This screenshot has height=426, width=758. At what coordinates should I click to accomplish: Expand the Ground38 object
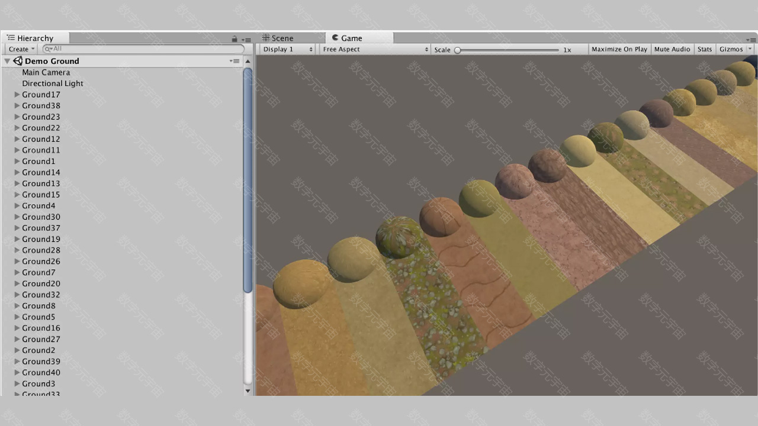pyautogui.click(x=17, y=106)
